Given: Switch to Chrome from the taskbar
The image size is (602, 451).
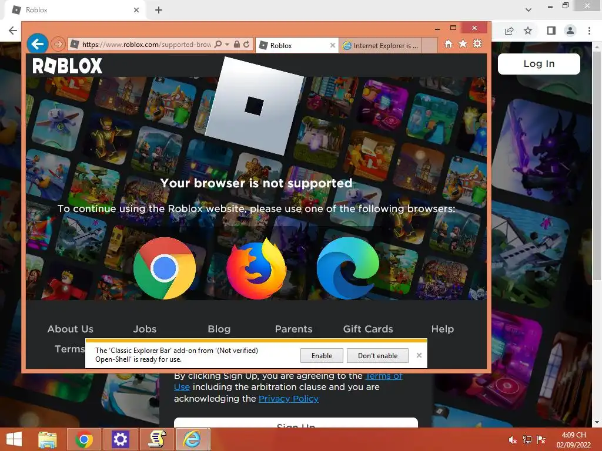Looking at the screenshot, I should pyautogui.click(x=83, y=439).
